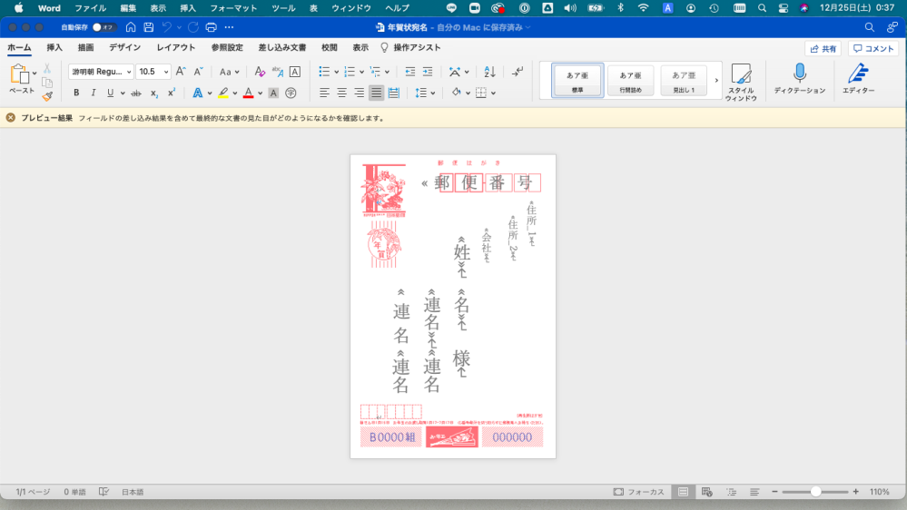Image resolution: width=907 pixels, height=510 pixels.
Task: Toggle bold formatting
Action: click(x=75, y=93)
